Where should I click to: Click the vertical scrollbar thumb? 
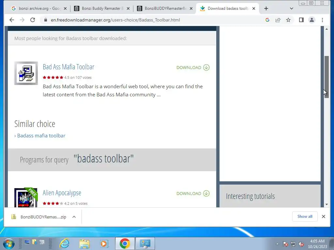coord(326,76)
